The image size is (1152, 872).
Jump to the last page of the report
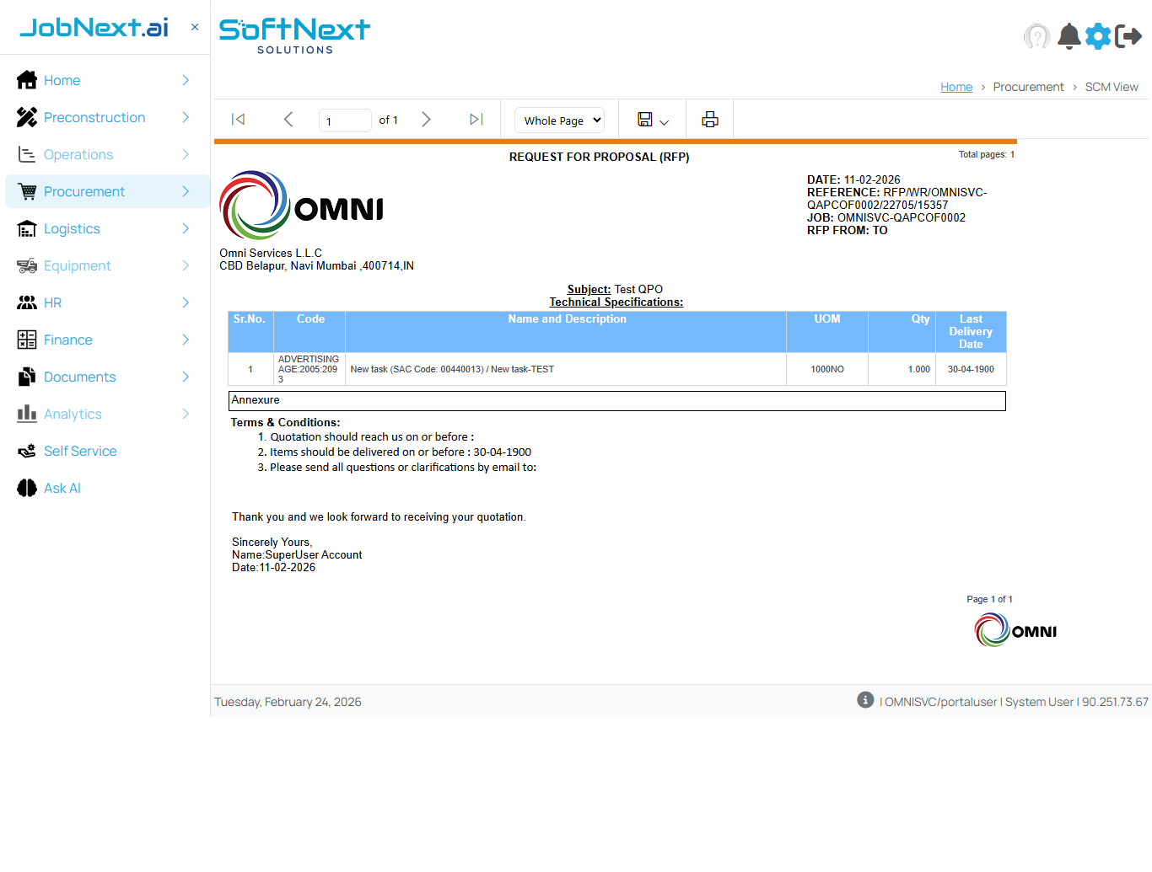click(476, 119)
